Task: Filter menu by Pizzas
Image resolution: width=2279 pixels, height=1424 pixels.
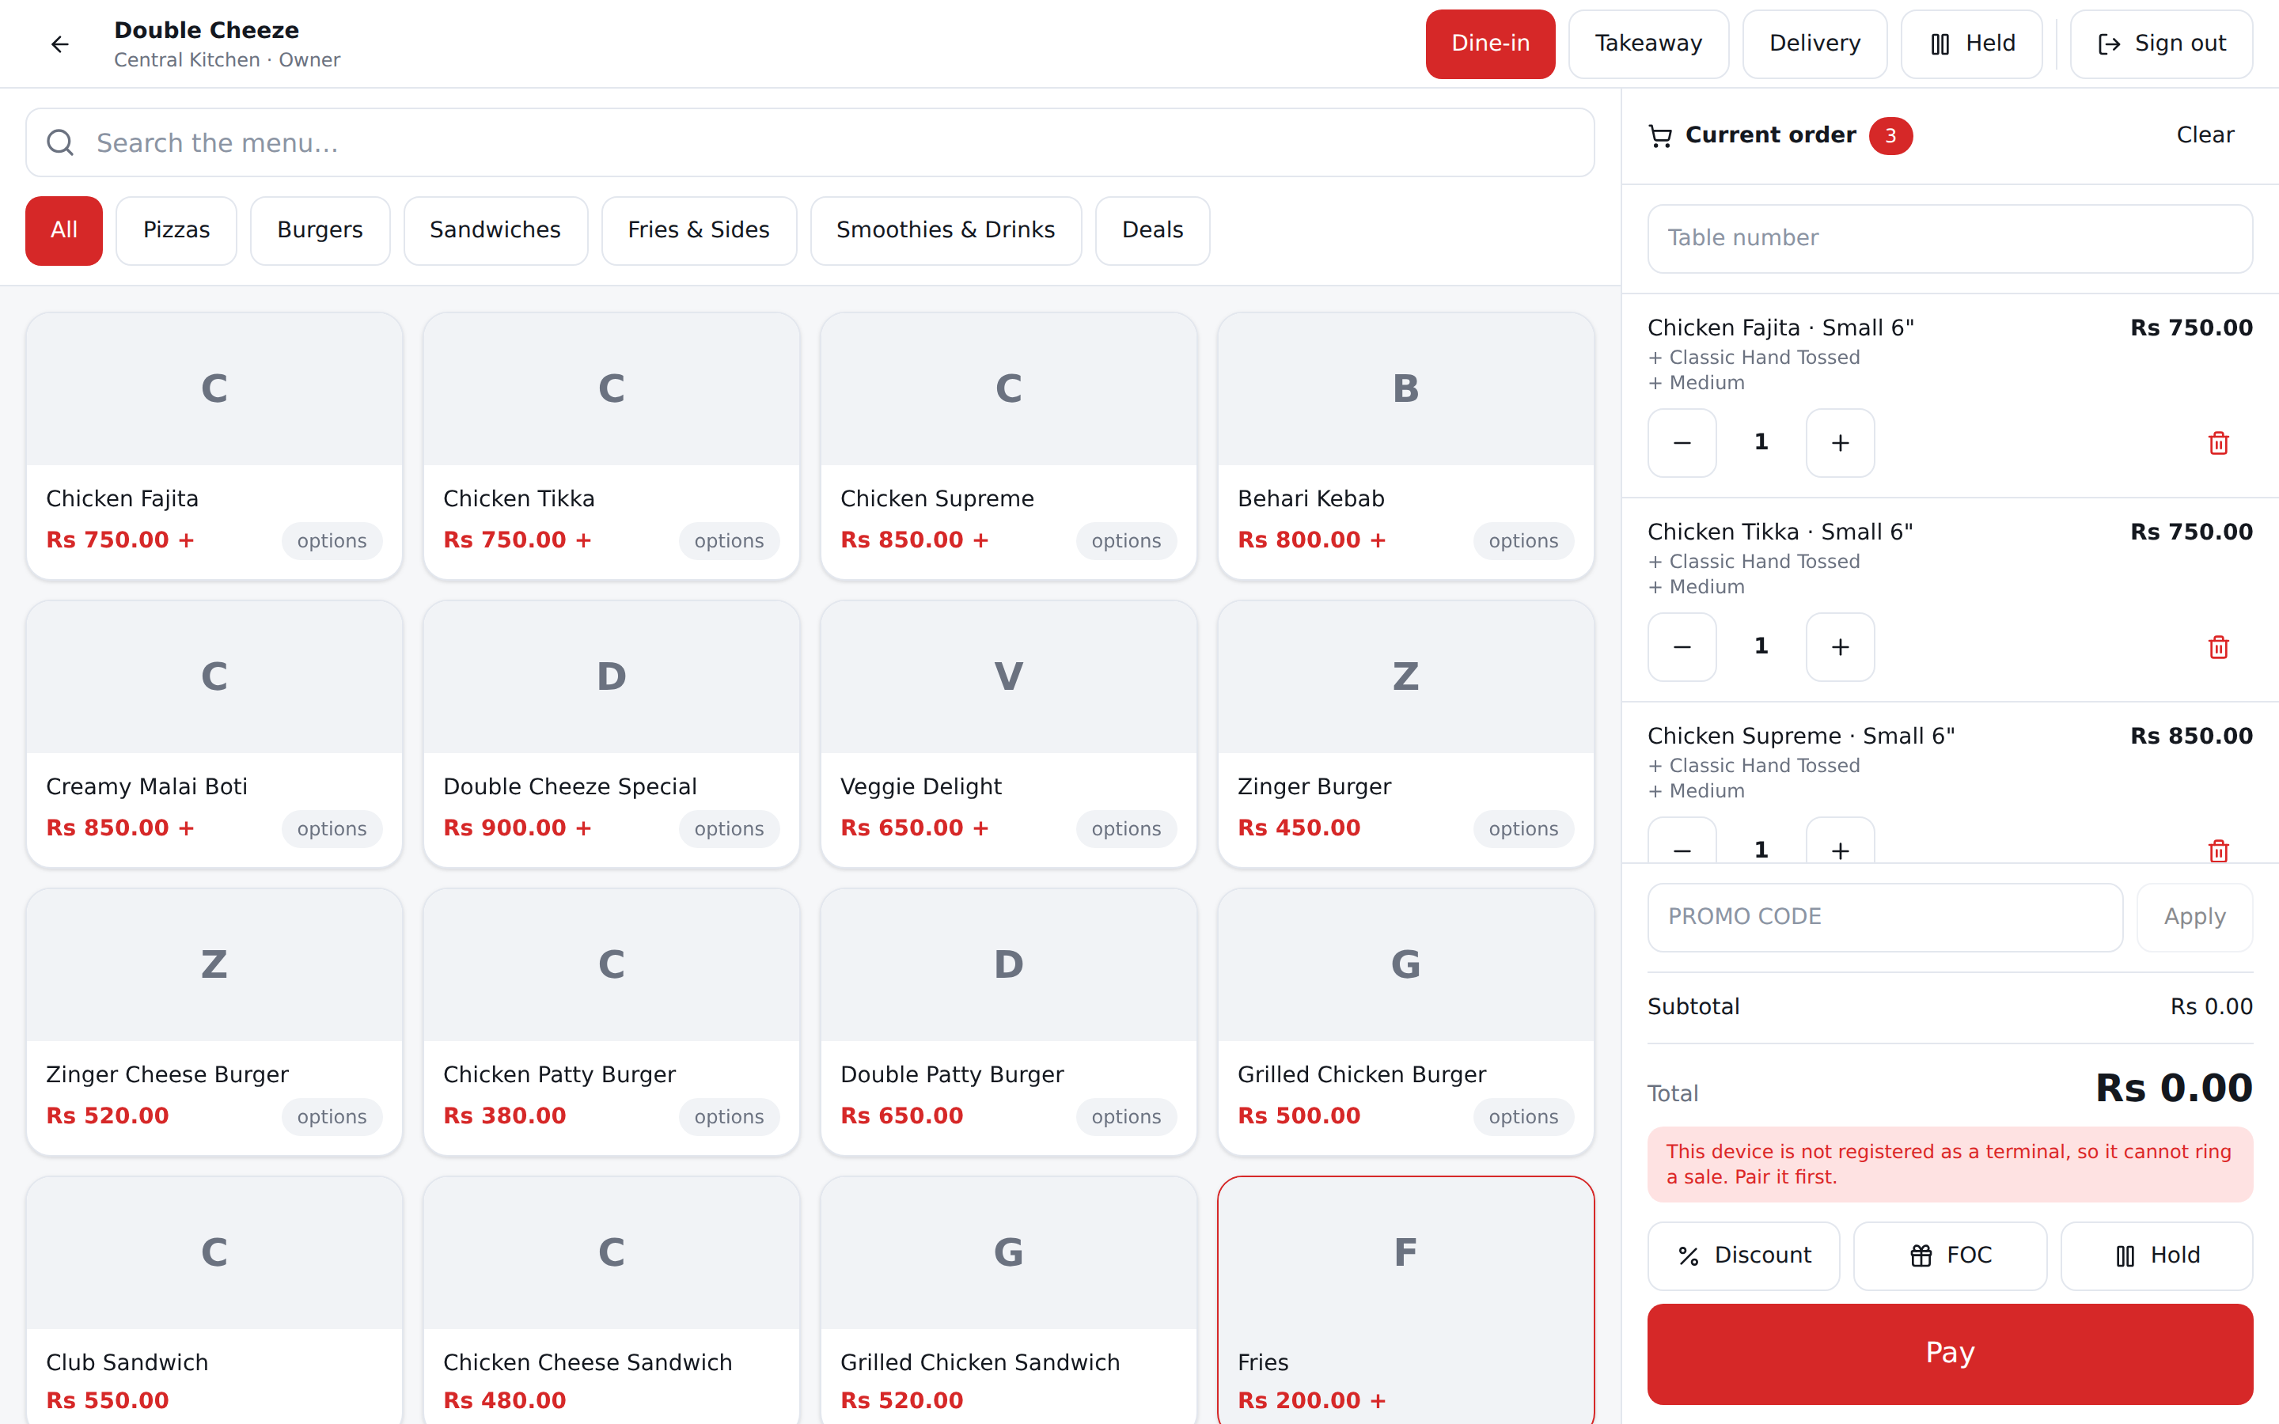Action: [x=176, y=229]
